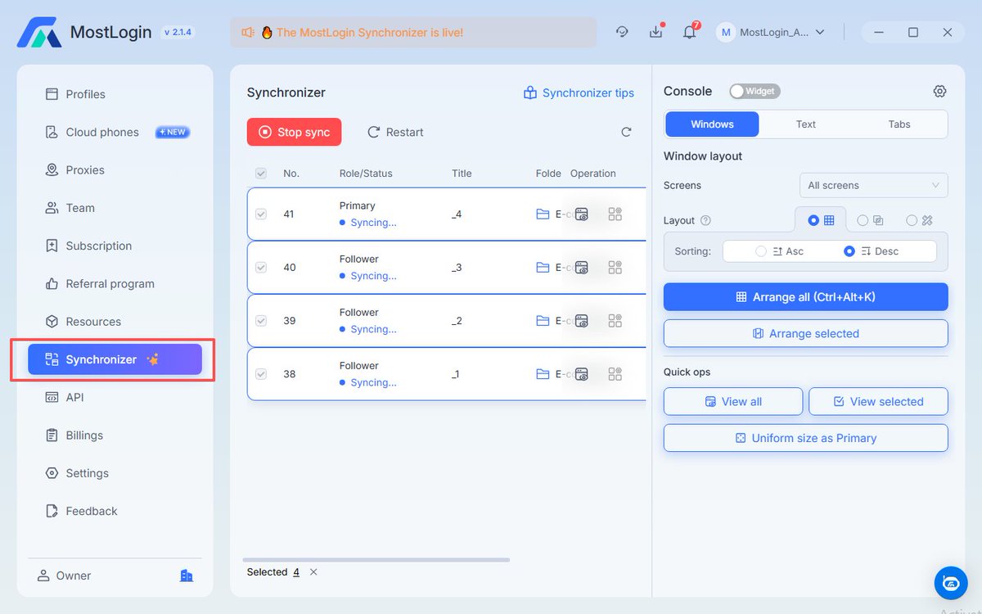
Task: Open the floating chat support bubble
Action: (951, 583)
